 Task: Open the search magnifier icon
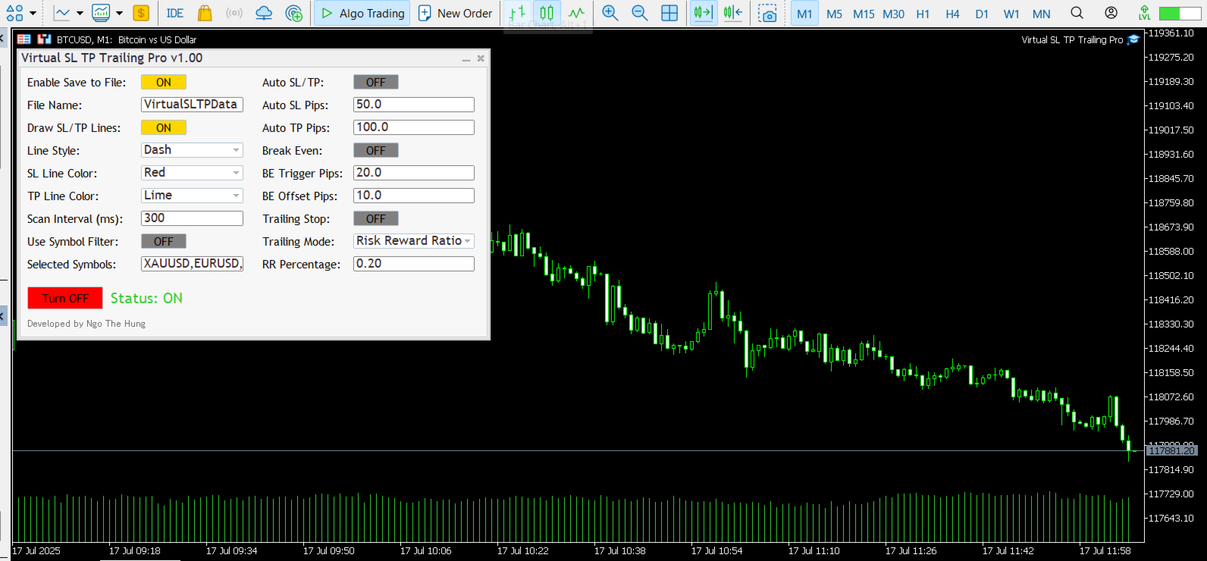1077,13
